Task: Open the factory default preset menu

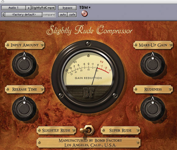Action: pos(24,15)
